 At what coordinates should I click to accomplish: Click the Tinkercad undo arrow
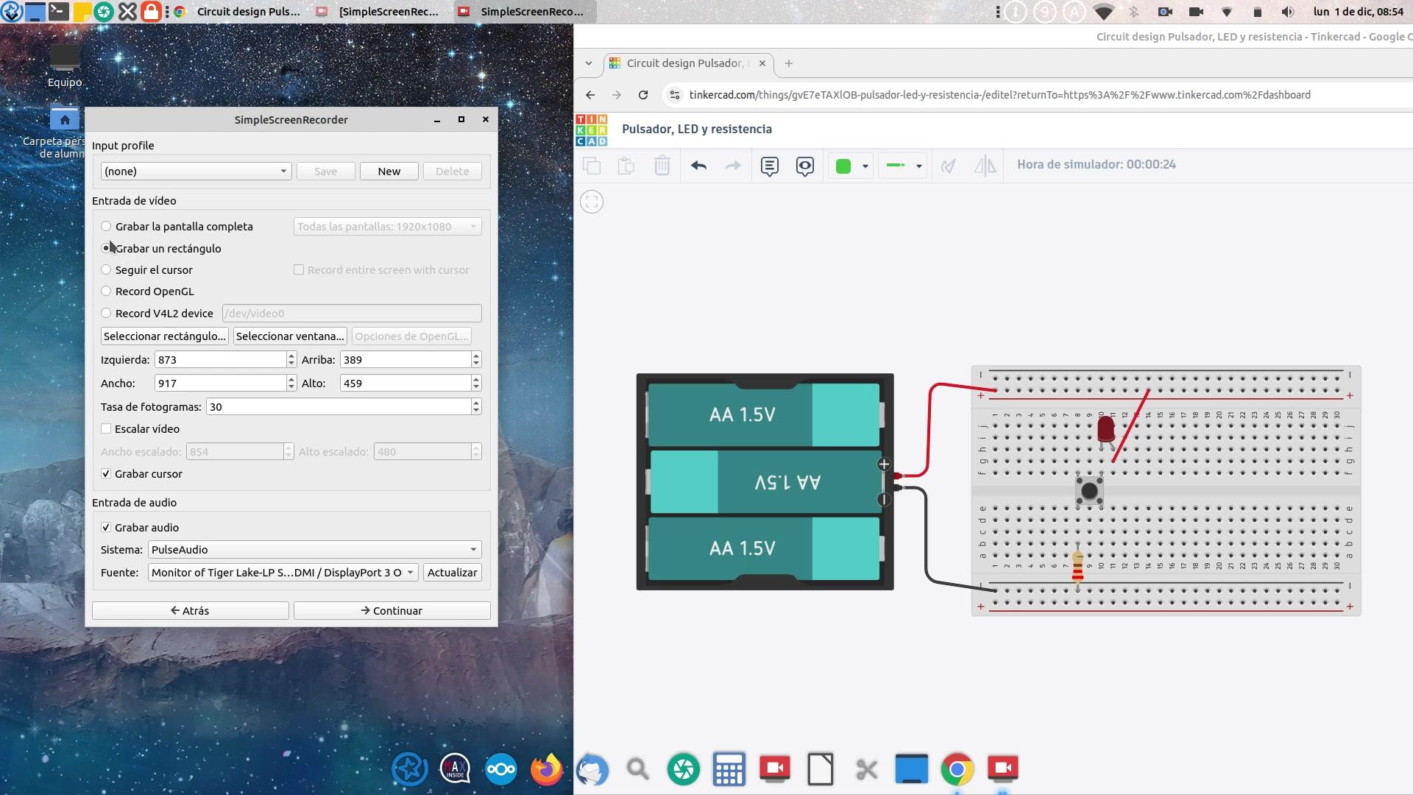[x=698, y=166]
